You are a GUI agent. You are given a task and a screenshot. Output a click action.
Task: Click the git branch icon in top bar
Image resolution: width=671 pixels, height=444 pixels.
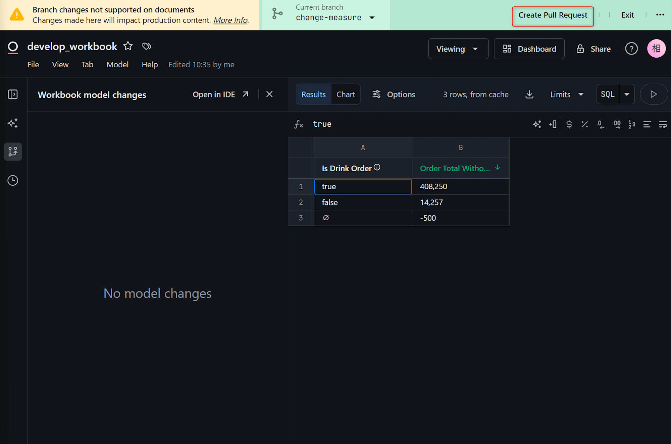click(x=277, y=14)
